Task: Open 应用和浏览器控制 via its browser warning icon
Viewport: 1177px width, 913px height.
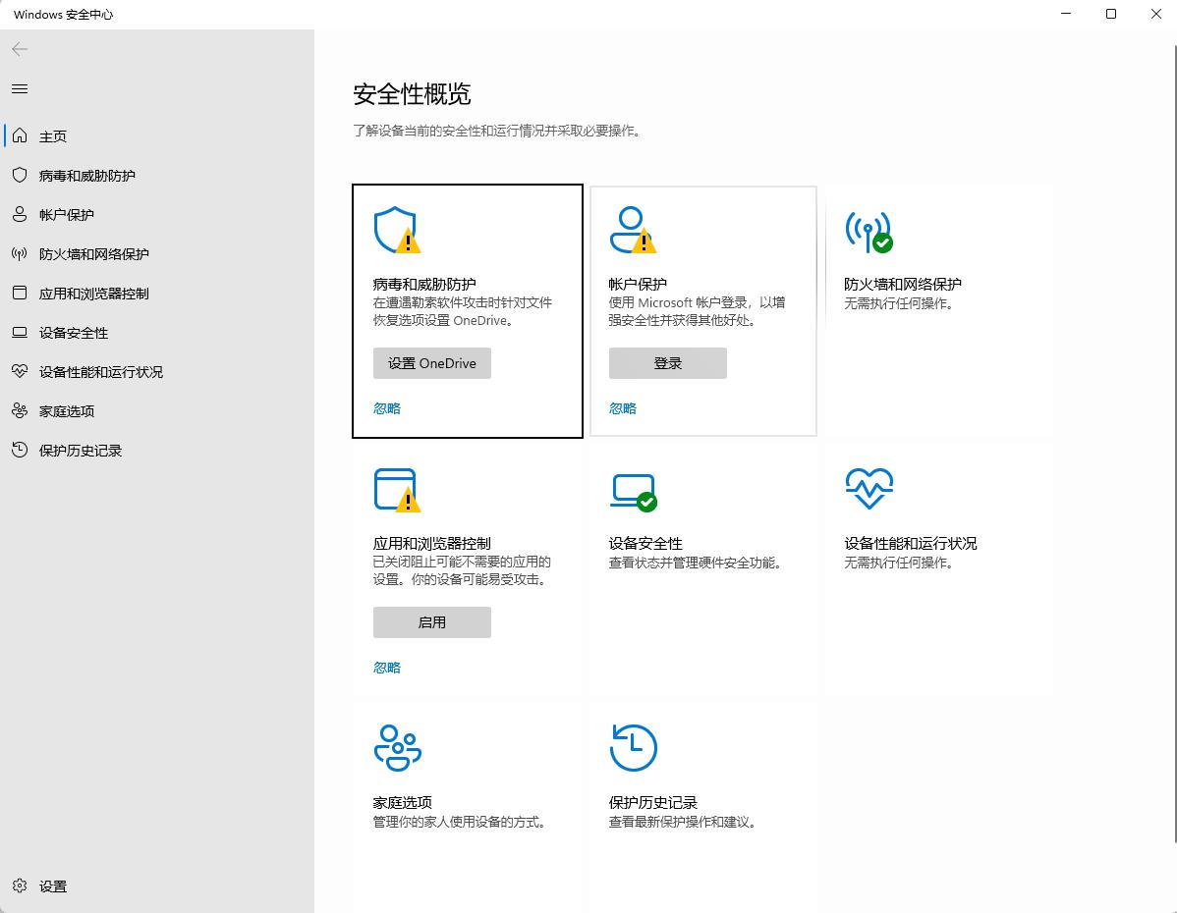Action: click(x=398, y=489)
